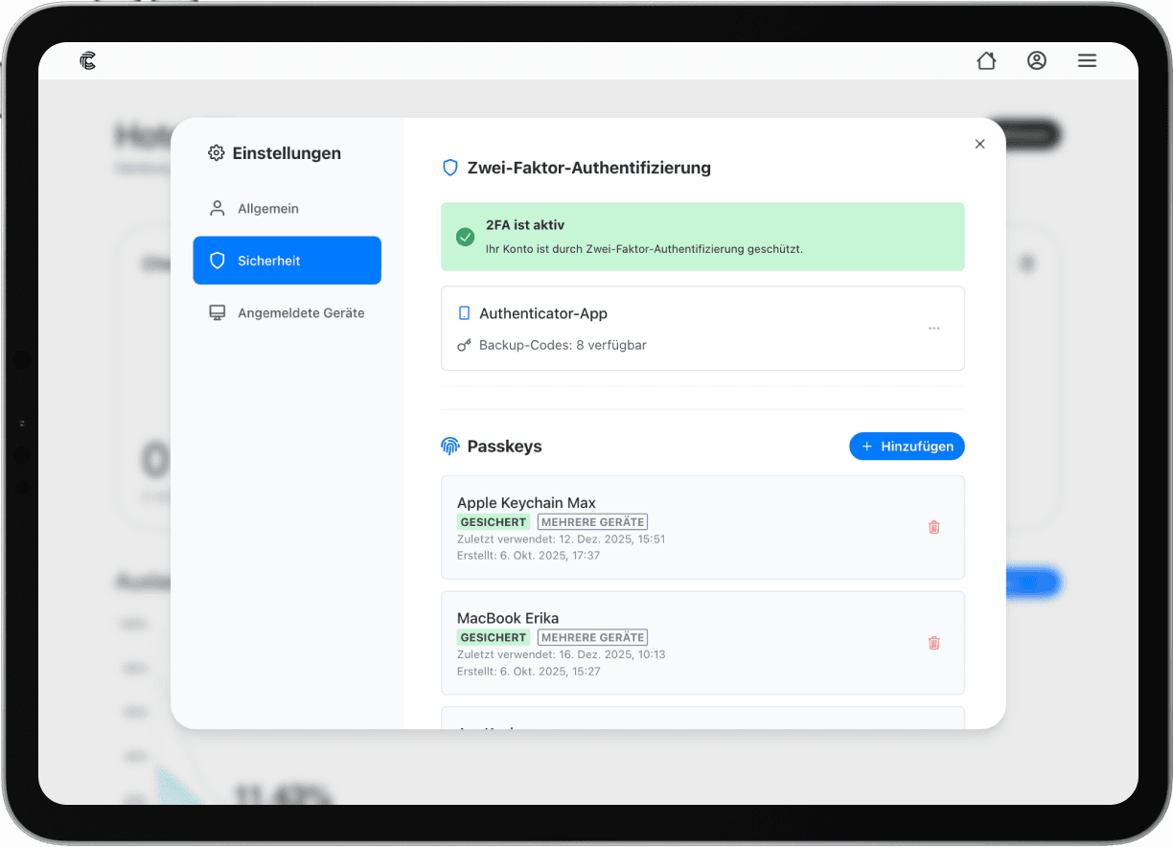Click the 2FA ist aktiv green checkmark
The image size is (1173, 847).
coord(466,237)
